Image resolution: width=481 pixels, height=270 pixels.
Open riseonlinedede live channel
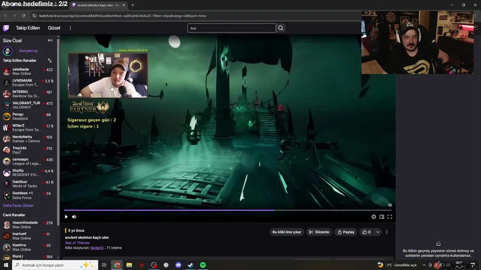tap(29, 225)
